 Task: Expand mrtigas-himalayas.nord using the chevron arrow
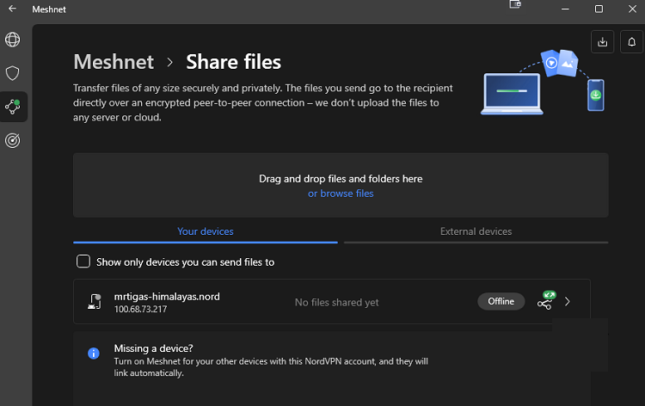[x=567, y=302]
